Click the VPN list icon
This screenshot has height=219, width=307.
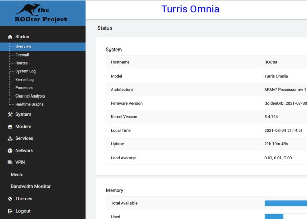[10, 162]
